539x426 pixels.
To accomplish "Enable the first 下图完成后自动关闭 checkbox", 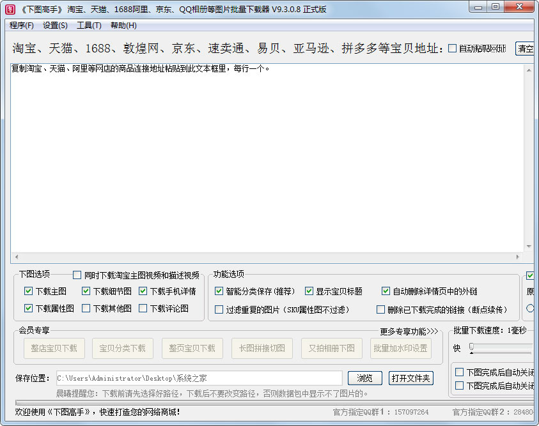I will click(x=459, y=372).
